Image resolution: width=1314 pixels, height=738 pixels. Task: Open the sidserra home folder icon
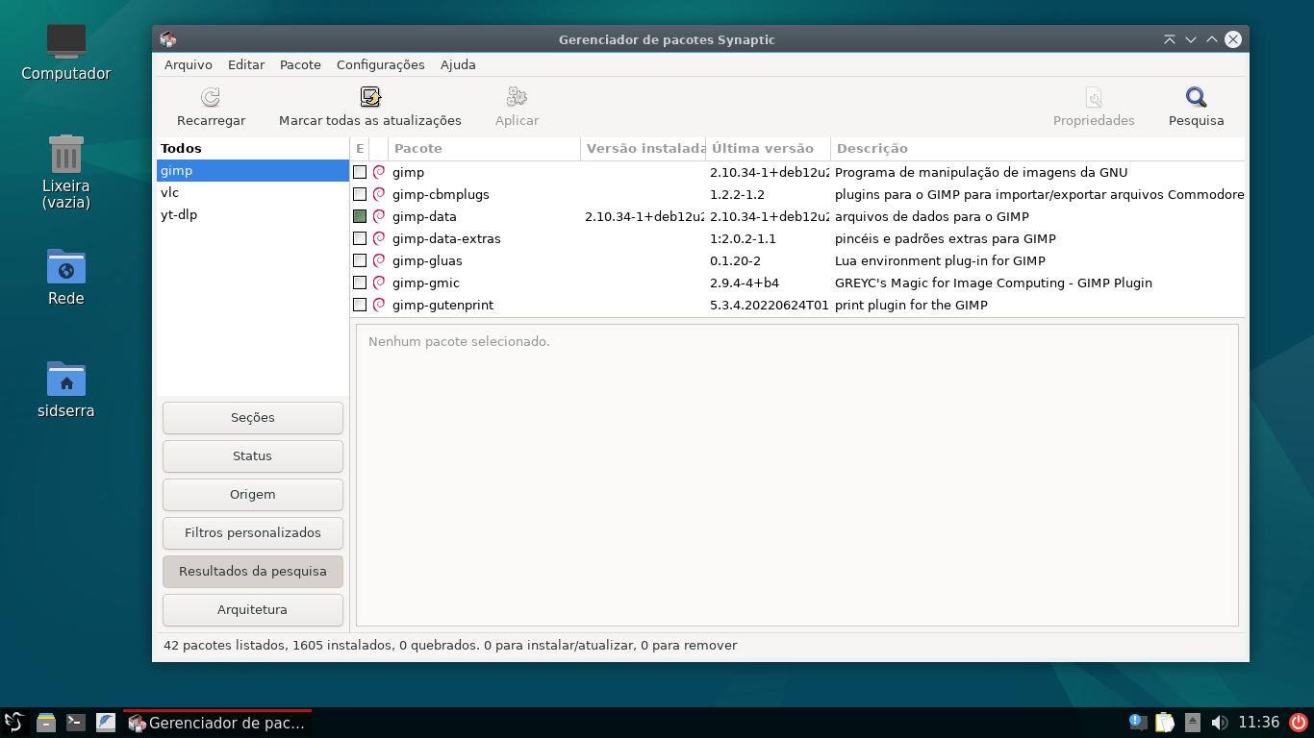click(x=66, y=381)
